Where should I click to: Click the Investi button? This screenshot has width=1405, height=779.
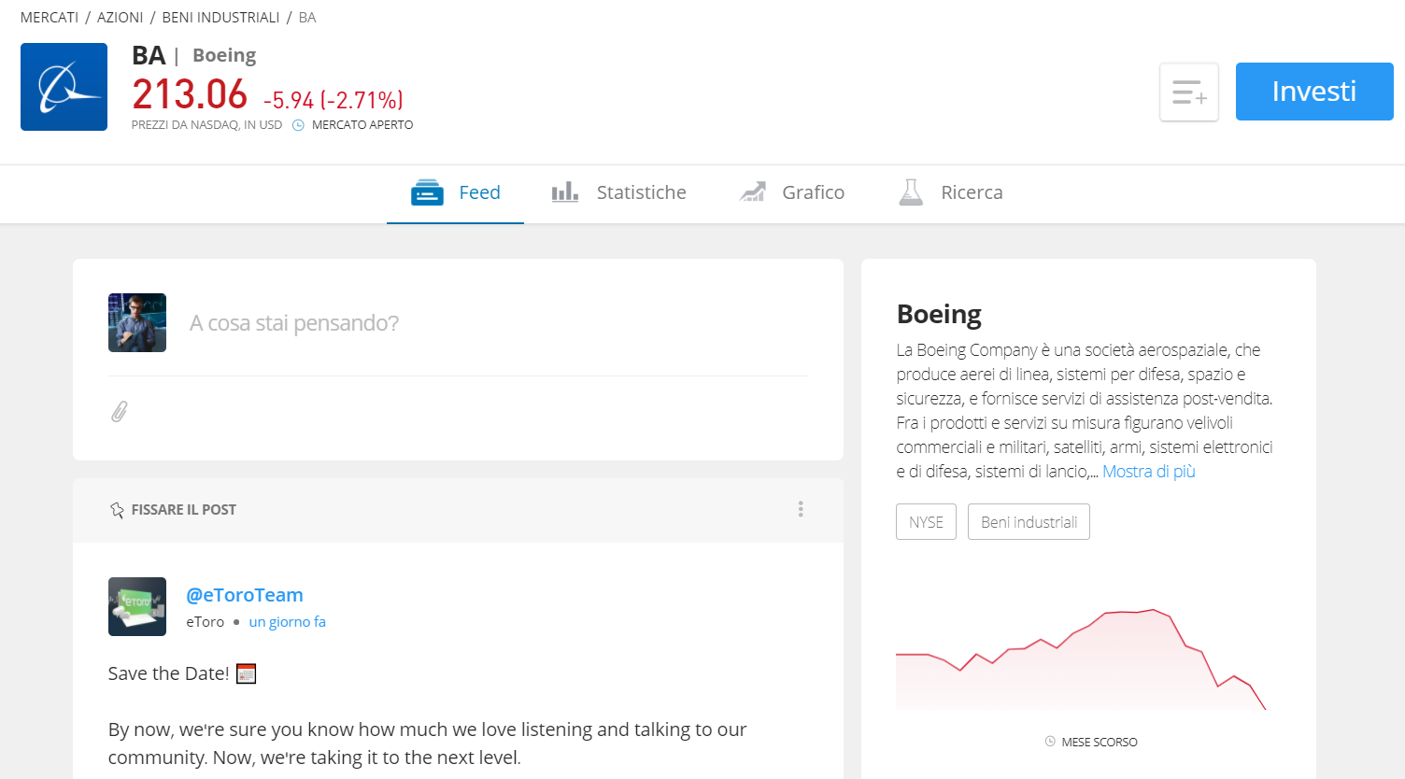tap(1314, 92)
